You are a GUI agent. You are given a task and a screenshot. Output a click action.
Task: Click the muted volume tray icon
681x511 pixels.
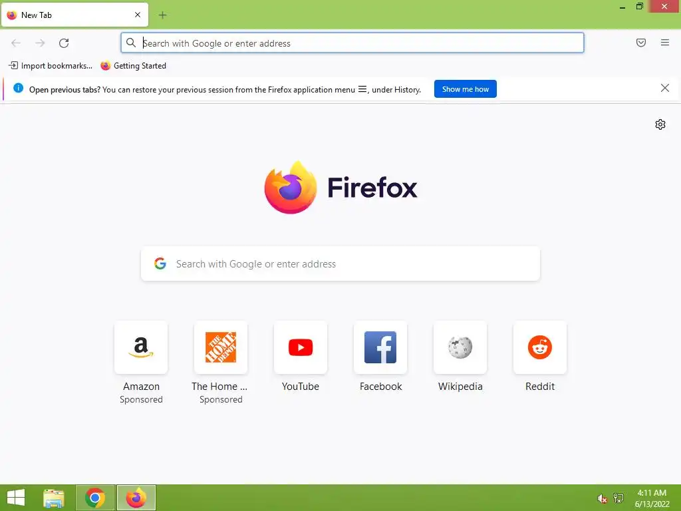point(601,498)
